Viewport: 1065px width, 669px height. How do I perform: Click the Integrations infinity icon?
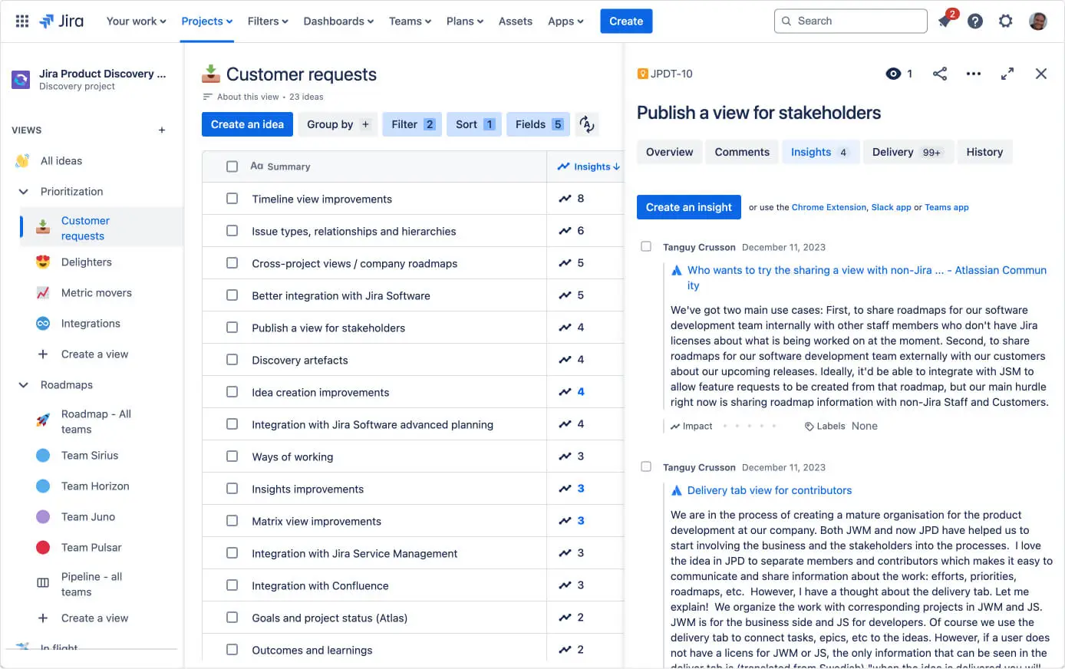click(43, 323)
